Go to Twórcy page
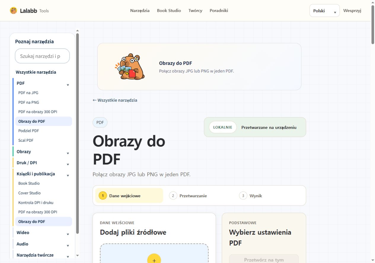 coord(195,11)
